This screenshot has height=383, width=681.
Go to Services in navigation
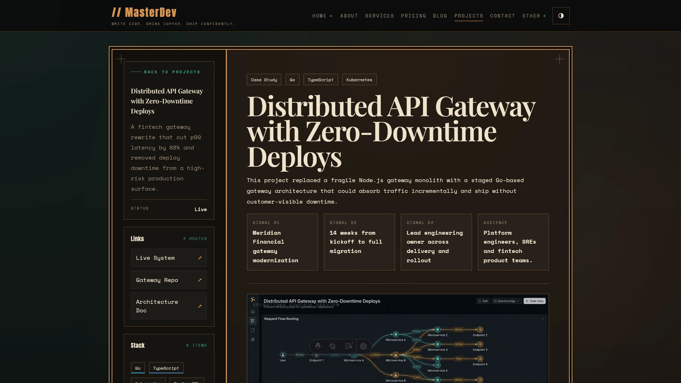coord(380,16)
